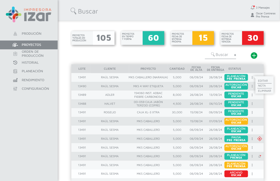The image size is (280, 181).
Task: Open three-dot menu for ROGELIO row
Action: 252,112
